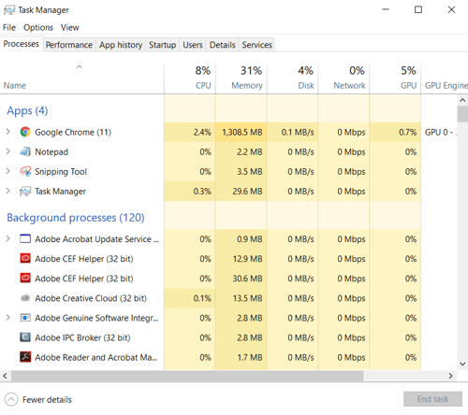Image resolution: width=468 pixels, height=415 pixels.
Task: Expand the Snipping Tool process entry
Action: (x=8, y=171)
